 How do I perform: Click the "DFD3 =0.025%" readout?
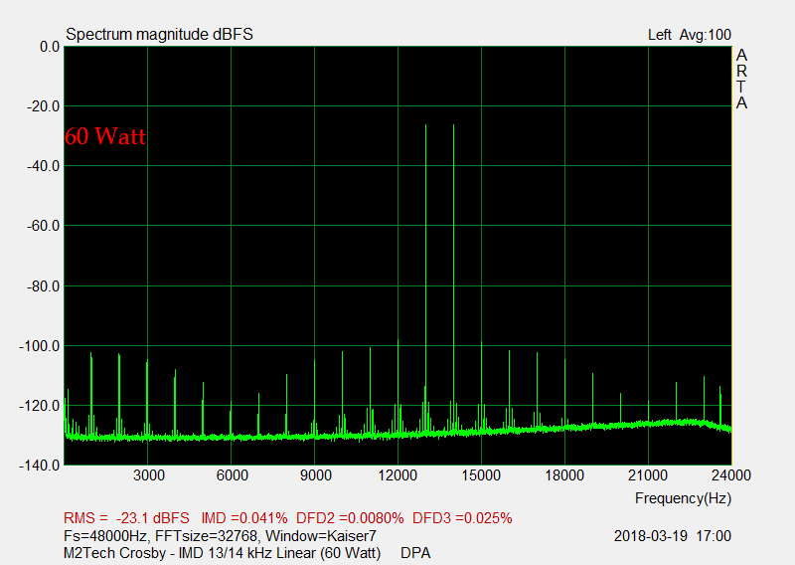coord(462,518)
